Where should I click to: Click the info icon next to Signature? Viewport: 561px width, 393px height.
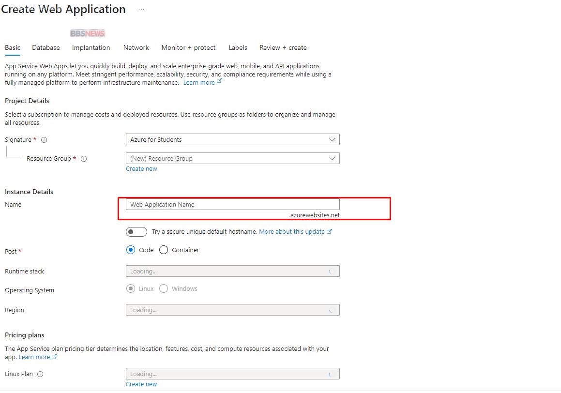point(44,140)
